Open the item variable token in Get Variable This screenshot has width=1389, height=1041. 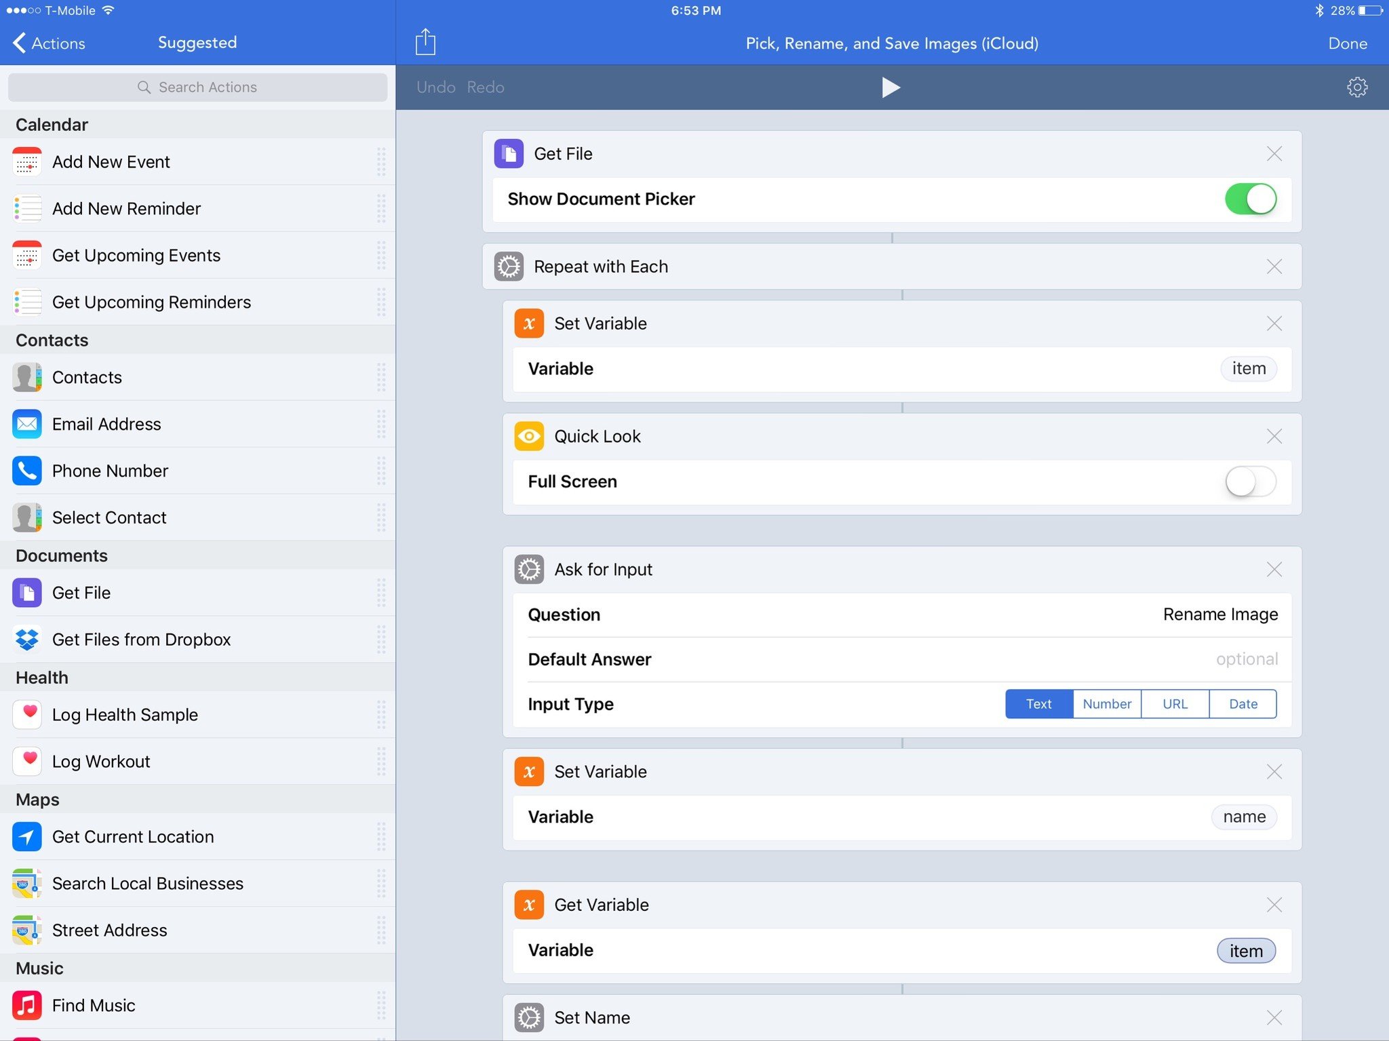1246,951
